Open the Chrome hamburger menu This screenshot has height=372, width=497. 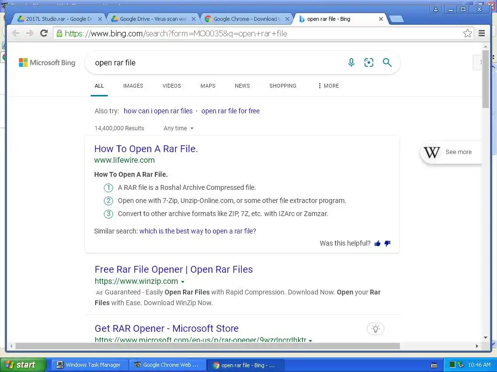coord(481,33)
